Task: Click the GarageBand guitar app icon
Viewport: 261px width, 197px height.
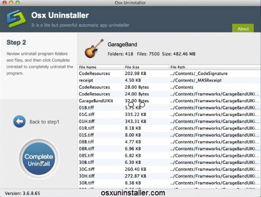Action: [x=94, y=48]
